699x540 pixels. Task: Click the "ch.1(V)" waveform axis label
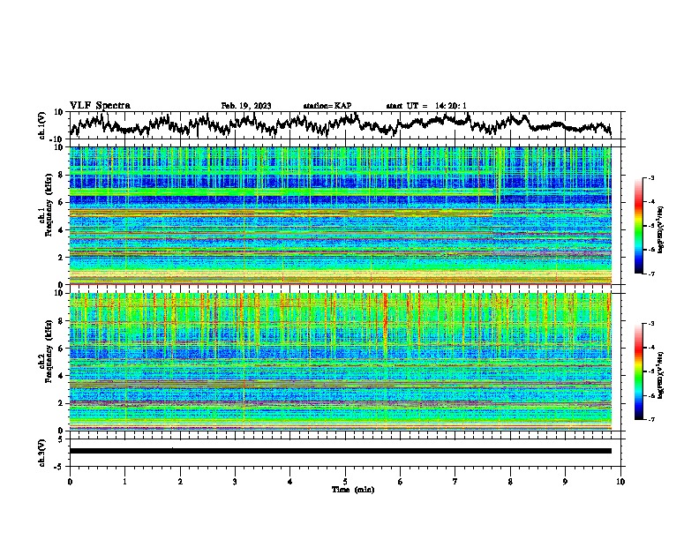click(x=42, y=125)
